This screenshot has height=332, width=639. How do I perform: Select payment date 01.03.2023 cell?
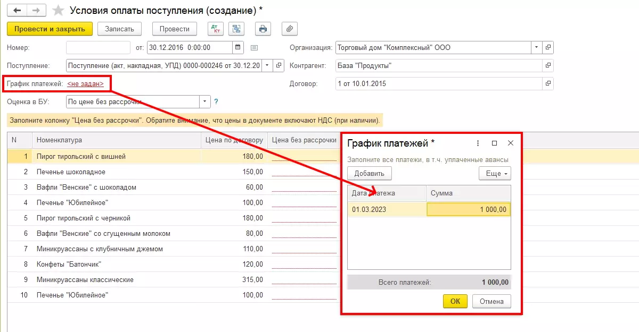click(387, 209)
